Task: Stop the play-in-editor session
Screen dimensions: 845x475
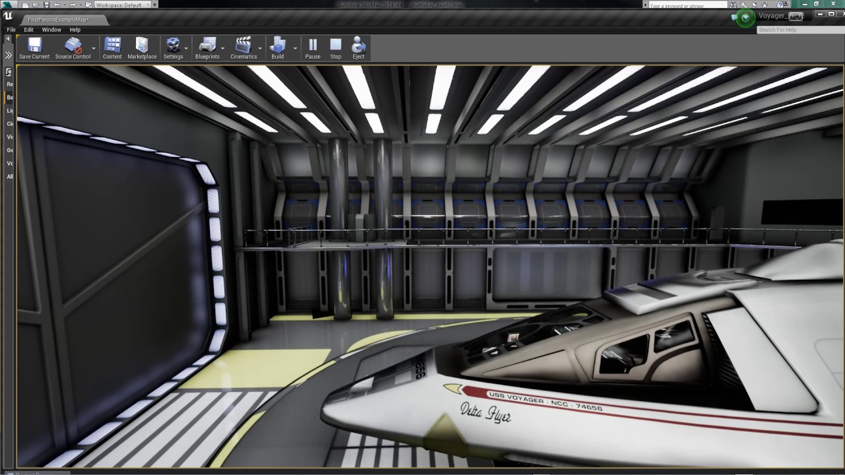Action: pyautogui.click(x=336, y=48)
